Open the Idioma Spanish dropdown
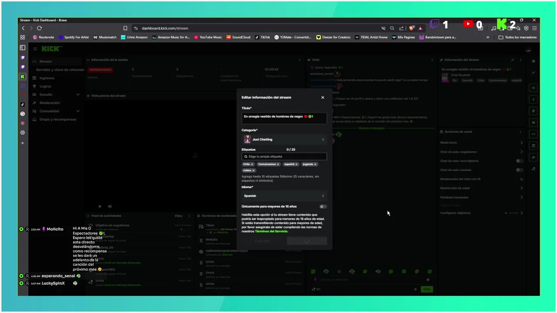 pyautogui.click(x=284, y=196)
